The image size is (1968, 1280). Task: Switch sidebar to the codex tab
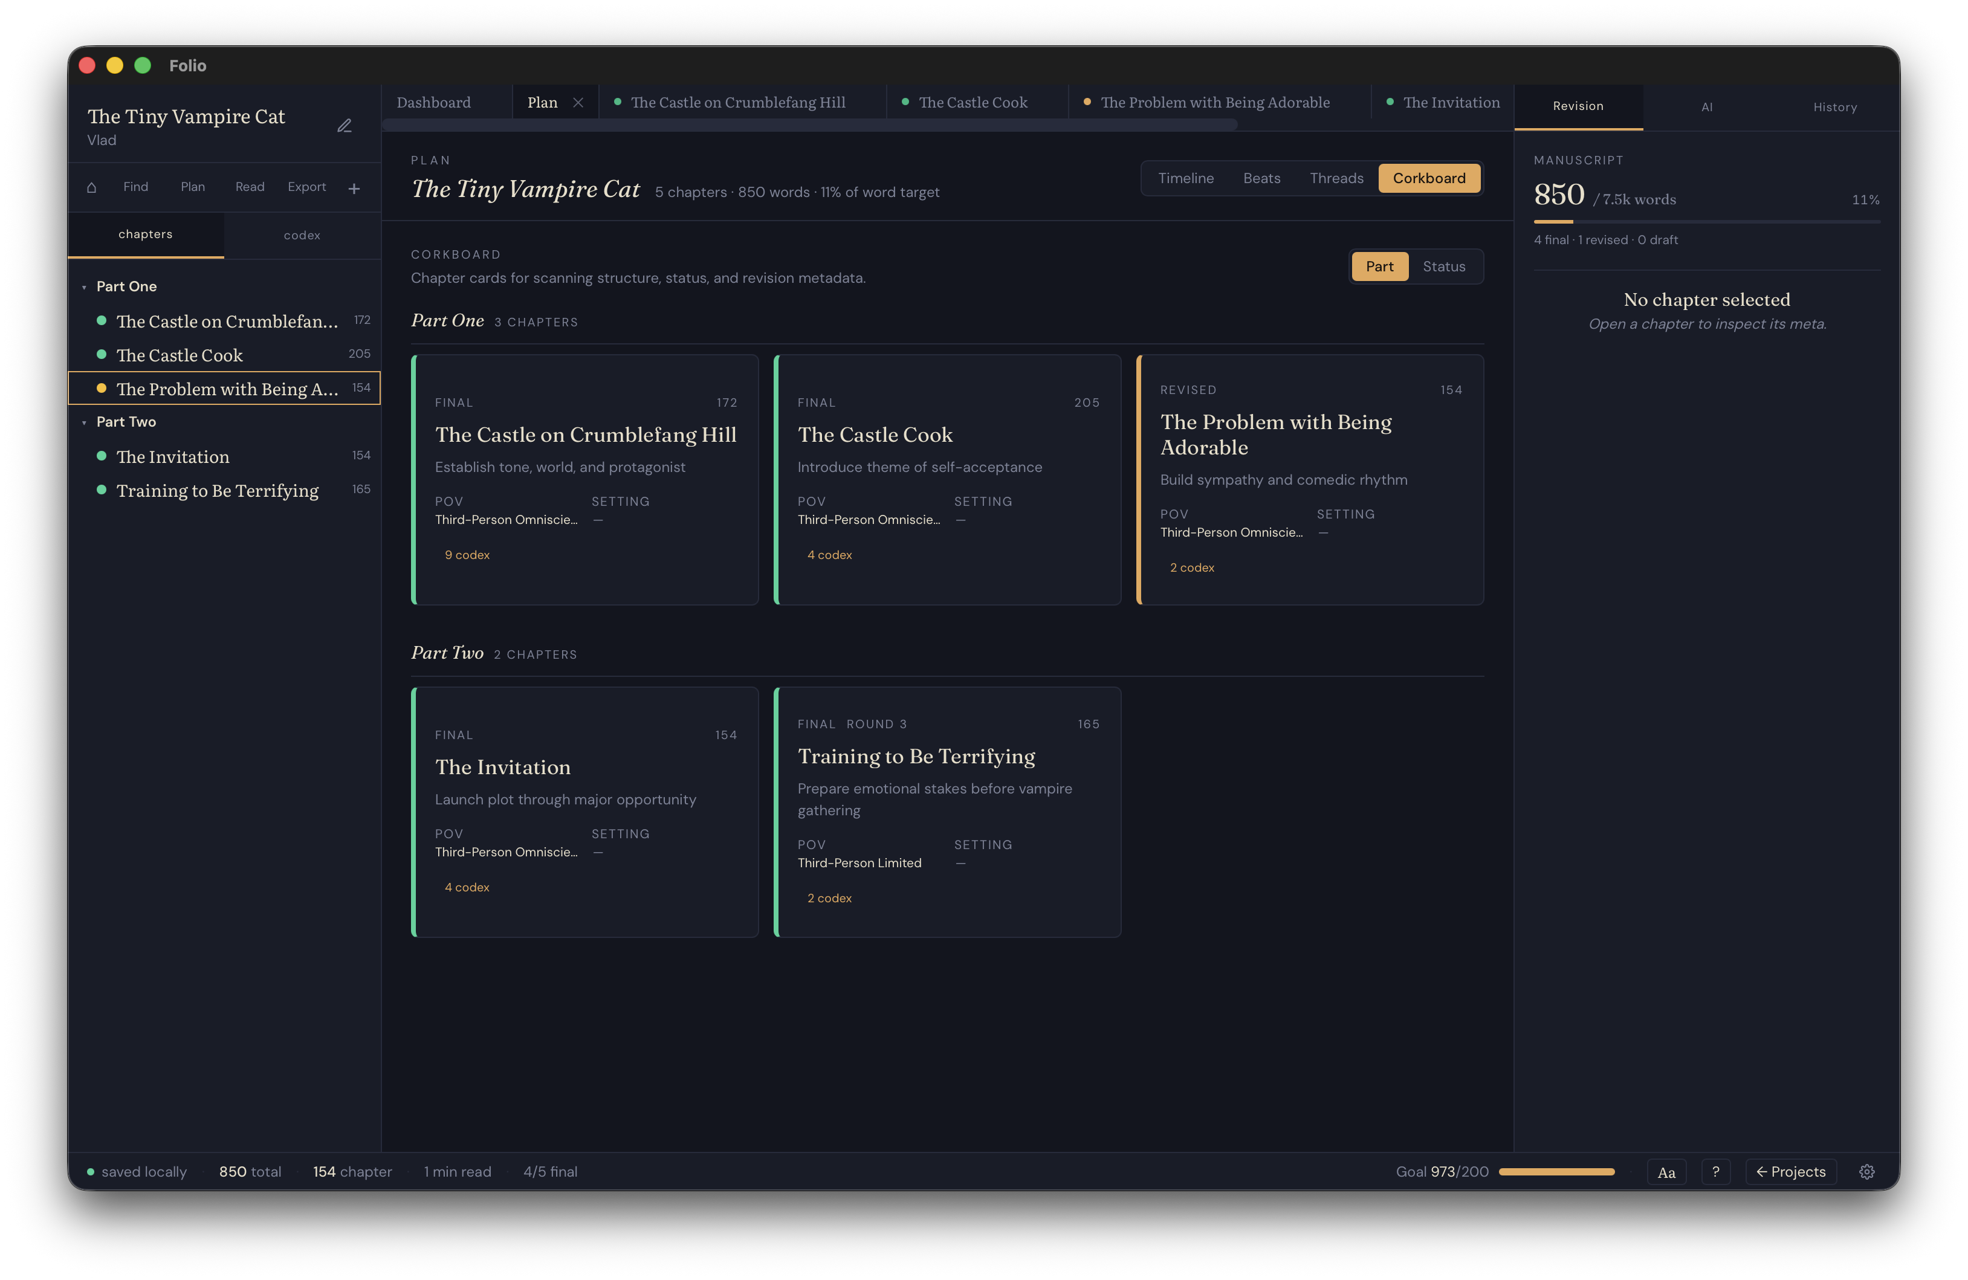click(x=302, y=236)
